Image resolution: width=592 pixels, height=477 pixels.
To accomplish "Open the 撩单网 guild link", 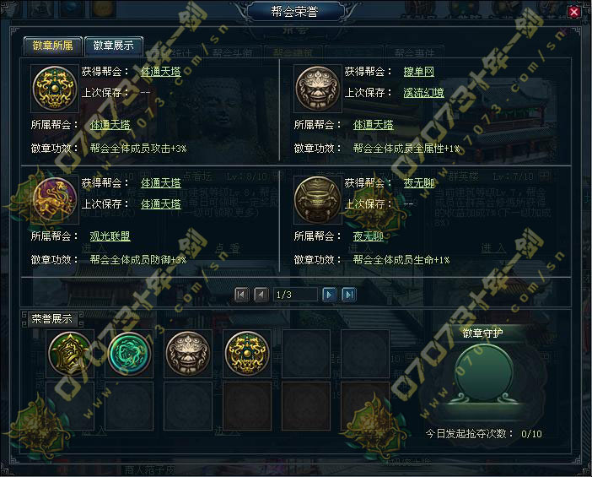I will [419, 72].
